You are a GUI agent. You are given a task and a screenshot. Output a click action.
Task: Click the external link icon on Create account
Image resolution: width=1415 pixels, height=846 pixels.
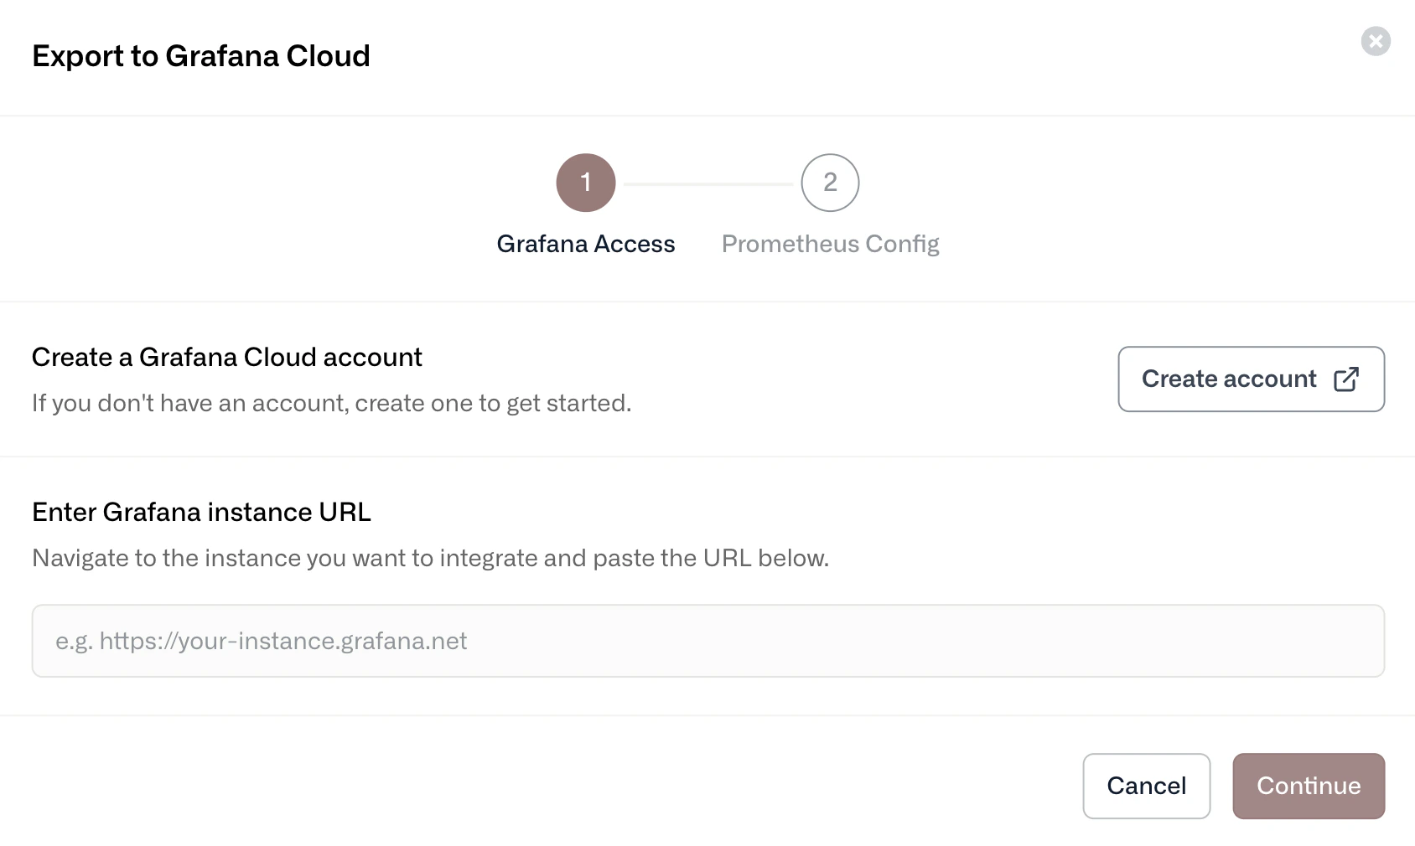pos(1346,379)
